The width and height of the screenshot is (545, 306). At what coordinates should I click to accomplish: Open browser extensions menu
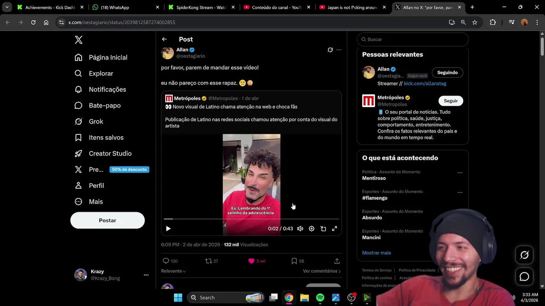coord(493,22)
